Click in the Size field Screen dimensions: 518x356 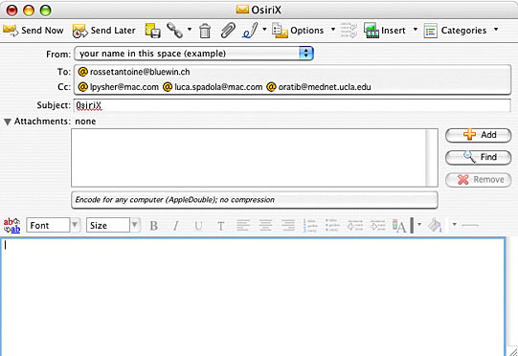tap(108, 225)
